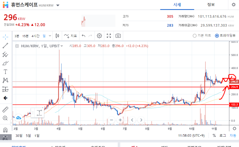The width and height of the screenshot is (239, 147).
Task: Click the 254.9 horizontal line price label
Action: tap(234, 87)
